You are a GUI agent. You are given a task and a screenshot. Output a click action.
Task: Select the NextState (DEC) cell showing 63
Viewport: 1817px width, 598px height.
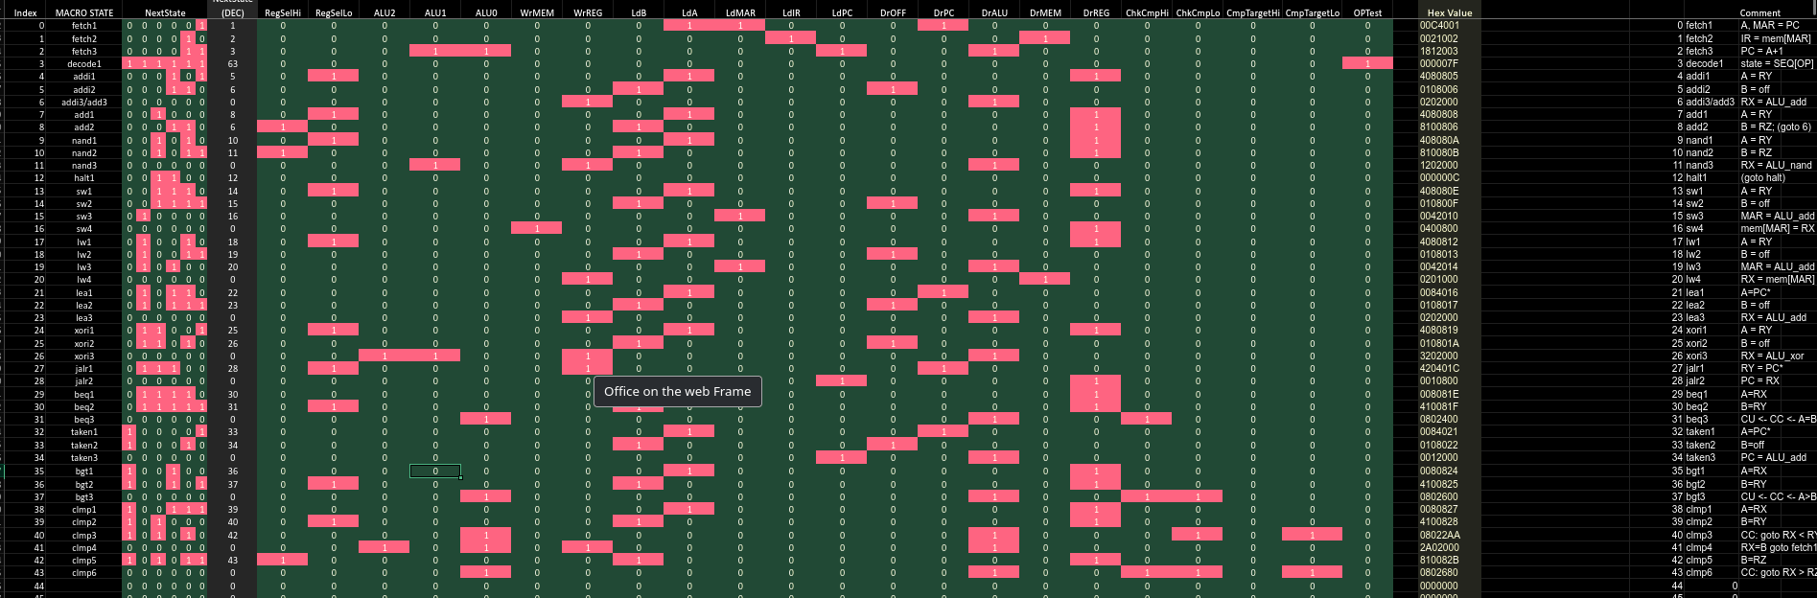[x=232, y=64]
